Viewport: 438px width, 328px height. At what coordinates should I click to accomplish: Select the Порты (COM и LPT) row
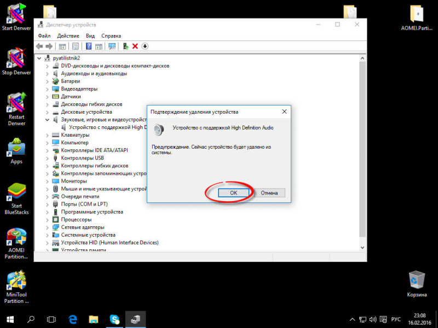pyautogui.click(x=84, y=204)
